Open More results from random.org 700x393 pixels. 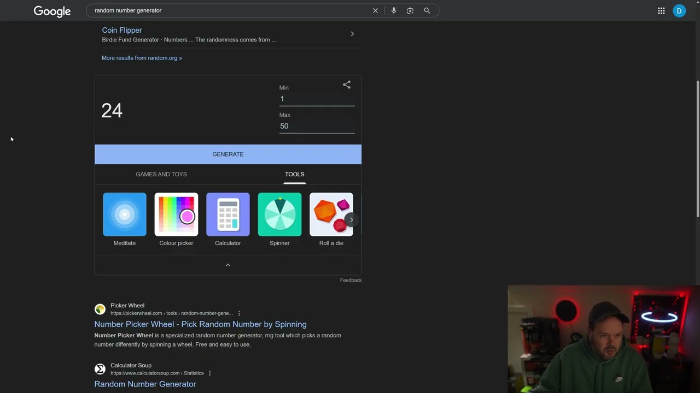coord(142,58)
